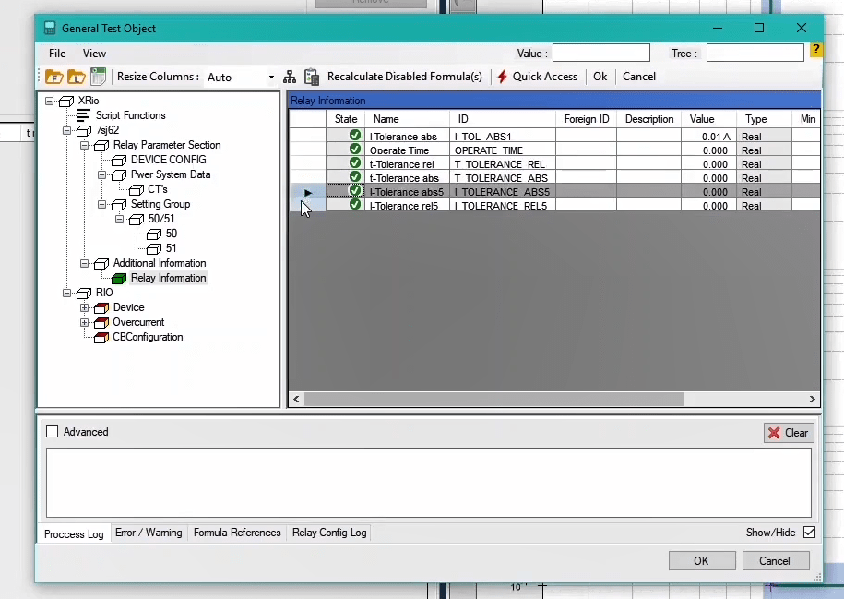Click the horizontal scrollbar of the table
Viewport: 844px width, 599px height.
tap(493, 400)
